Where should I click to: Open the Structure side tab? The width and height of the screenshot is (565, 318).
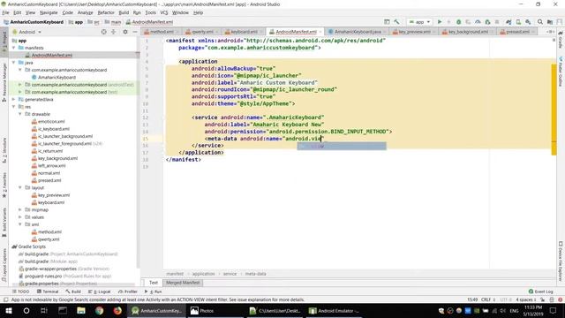point(4,151)
